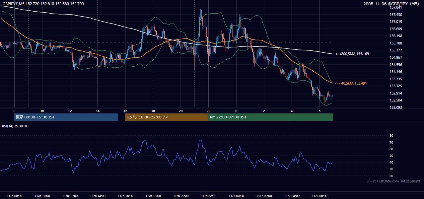Click the 11/6 14:00 date label

(x=98, y=196)
